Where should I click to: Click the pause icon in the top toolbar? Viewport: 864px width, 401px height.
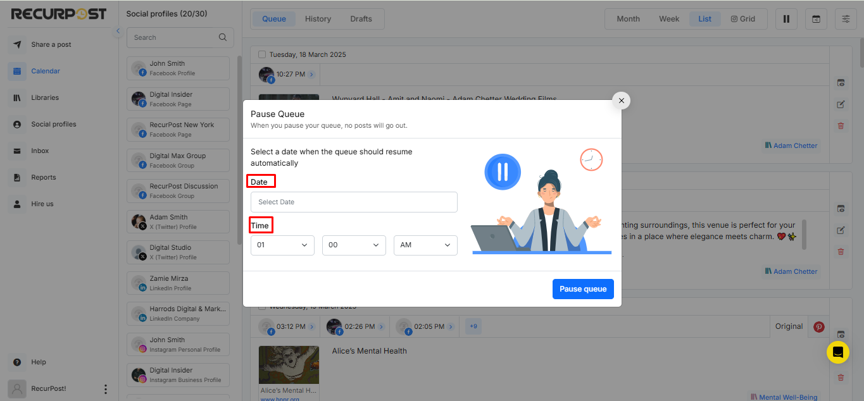click(x=786, y=19)
